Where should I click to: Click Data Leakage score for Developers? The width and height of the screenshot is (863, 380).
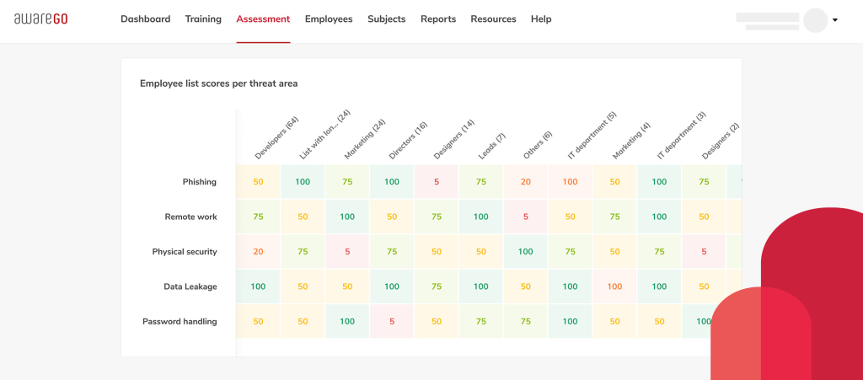click(x=258, y=286)
